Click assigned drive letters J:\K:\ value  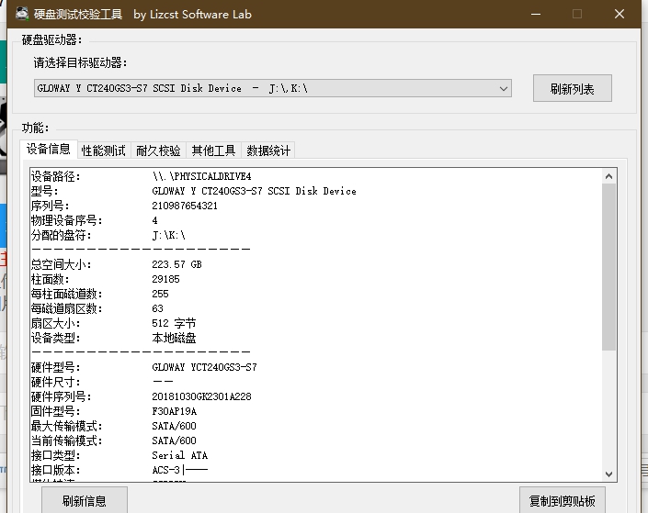coord(168,235)
